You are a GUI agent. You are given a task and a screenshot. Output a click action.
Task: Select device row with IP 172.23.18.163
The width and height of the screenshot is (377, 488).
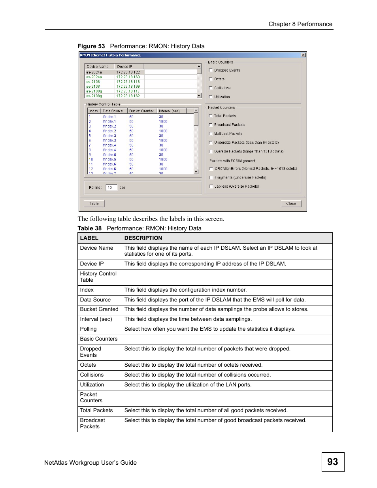click(x=141, y=77)
